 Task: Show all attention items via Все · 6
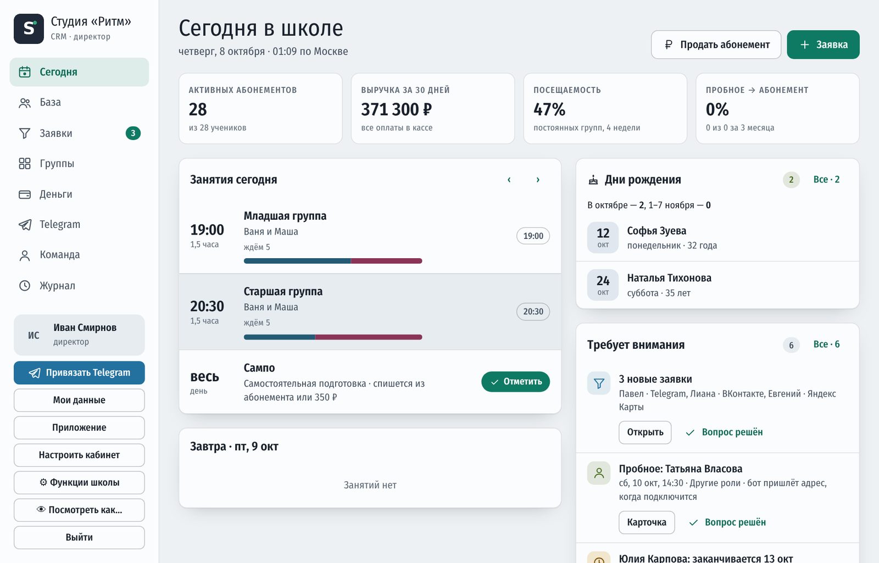tap(826, 344)
